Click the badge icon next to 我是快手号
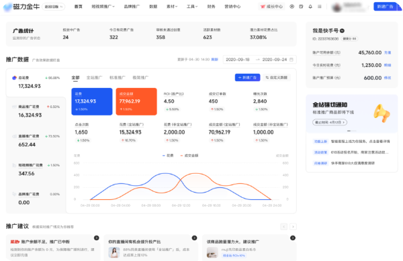403x261 pixels. pos(342,31)
